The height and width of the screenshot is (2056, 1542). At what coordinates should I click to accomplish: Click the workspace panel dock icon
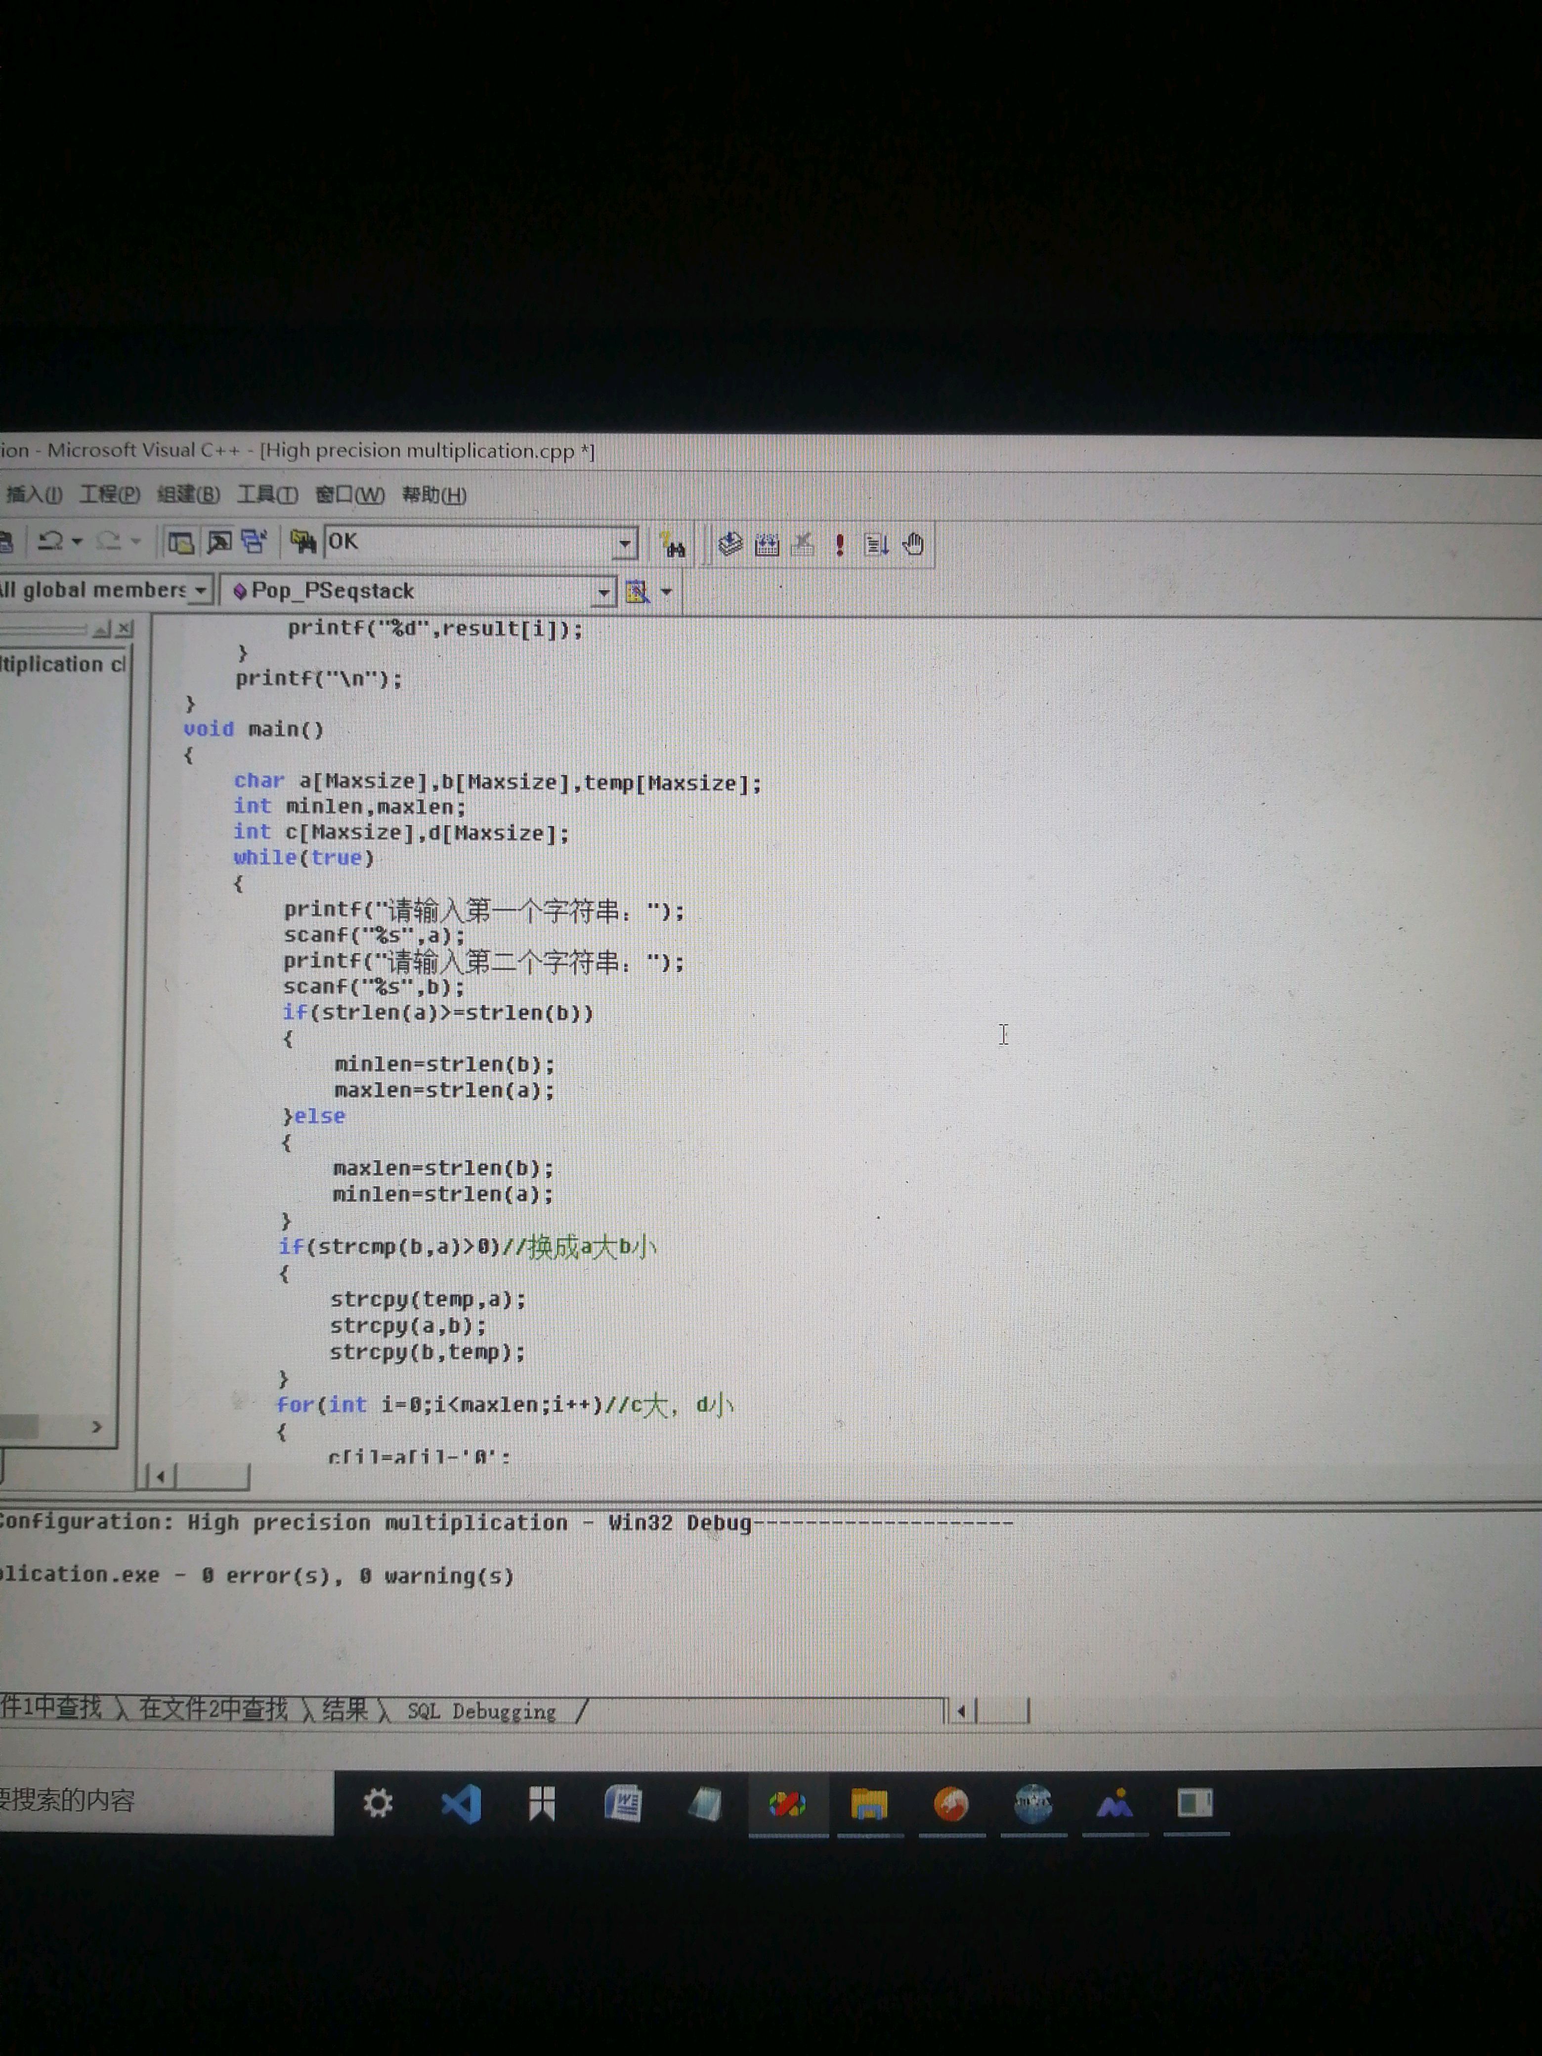[102, 629]
